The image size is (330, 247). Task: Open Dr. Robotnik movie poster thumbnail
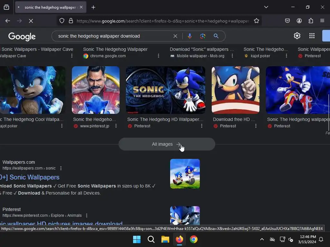pyautogui.click(x=96, y=90)
